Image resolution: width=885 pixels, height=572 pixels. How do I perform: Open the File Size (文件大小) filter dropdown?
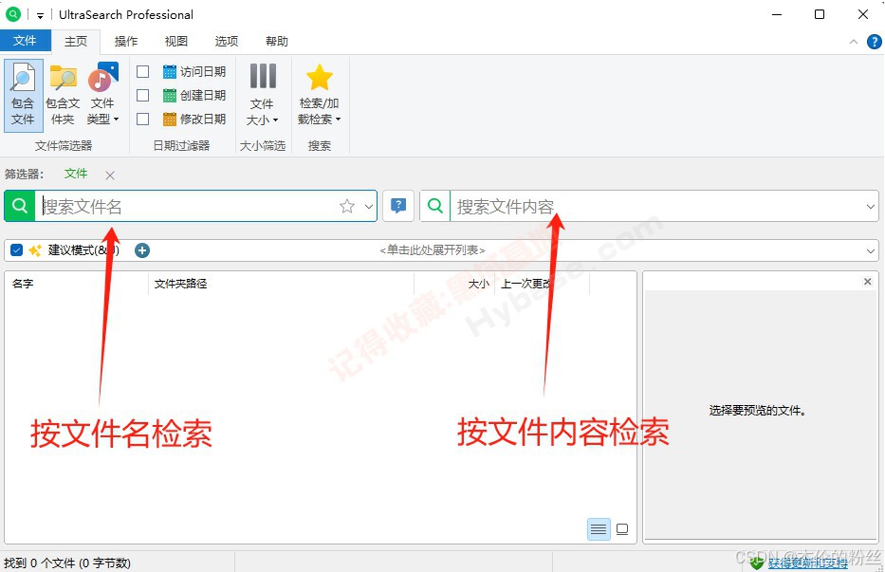[x=263, y=96]
